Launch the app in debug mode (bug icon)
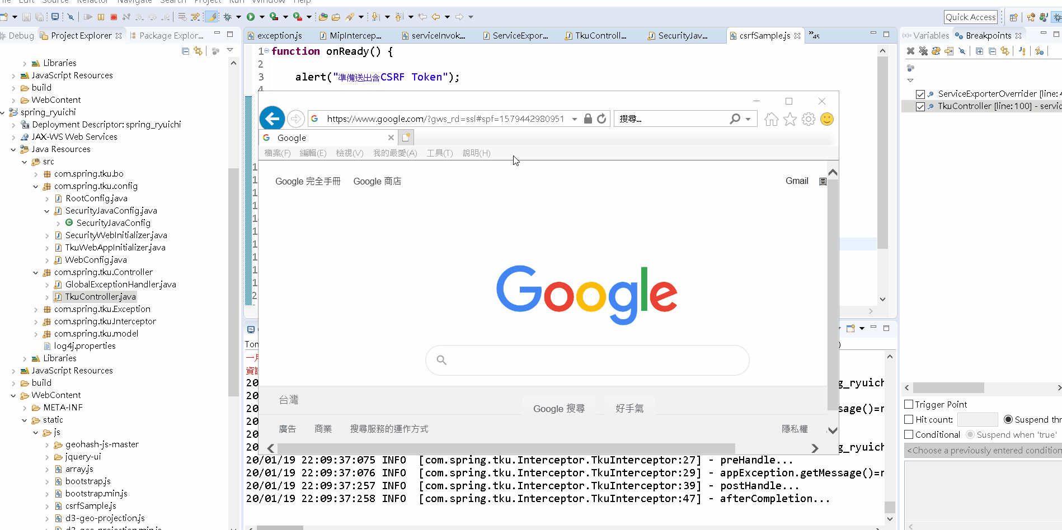1062x530 pixels. [228, 17]
